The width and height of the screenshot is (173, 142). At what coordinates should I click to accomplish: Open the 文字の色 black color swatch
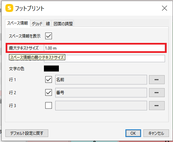click(x=51, y=69)
